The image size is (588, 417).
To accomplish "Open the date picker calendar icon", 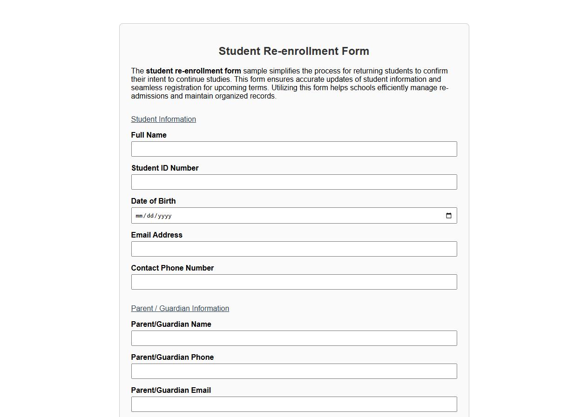I will pyautogui.click(x=448, y=215).
